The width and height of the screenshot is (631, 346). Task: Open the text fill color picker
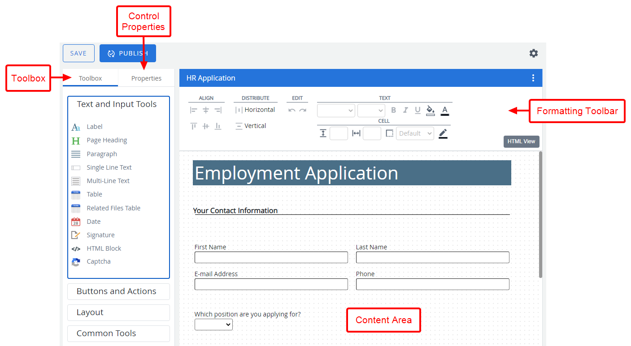[x=431, y=110]
